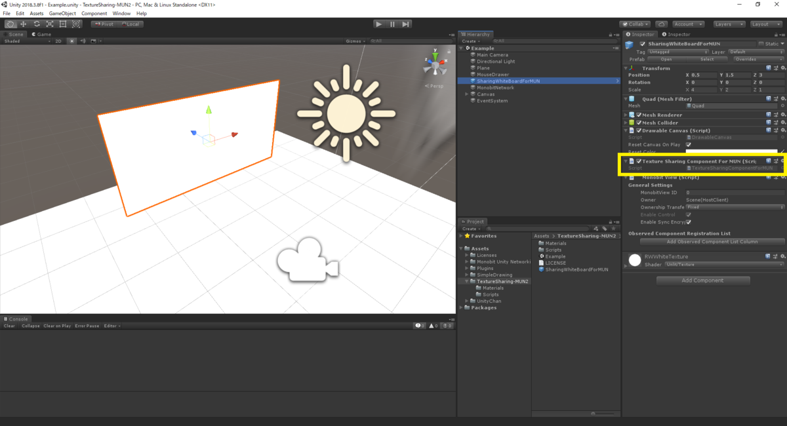Select the Rotate tool
Screen dimensions: 787x426
coord(37,24)
